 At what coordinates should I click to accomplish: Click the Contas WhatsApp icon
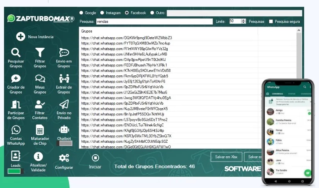tap(16, 130)
